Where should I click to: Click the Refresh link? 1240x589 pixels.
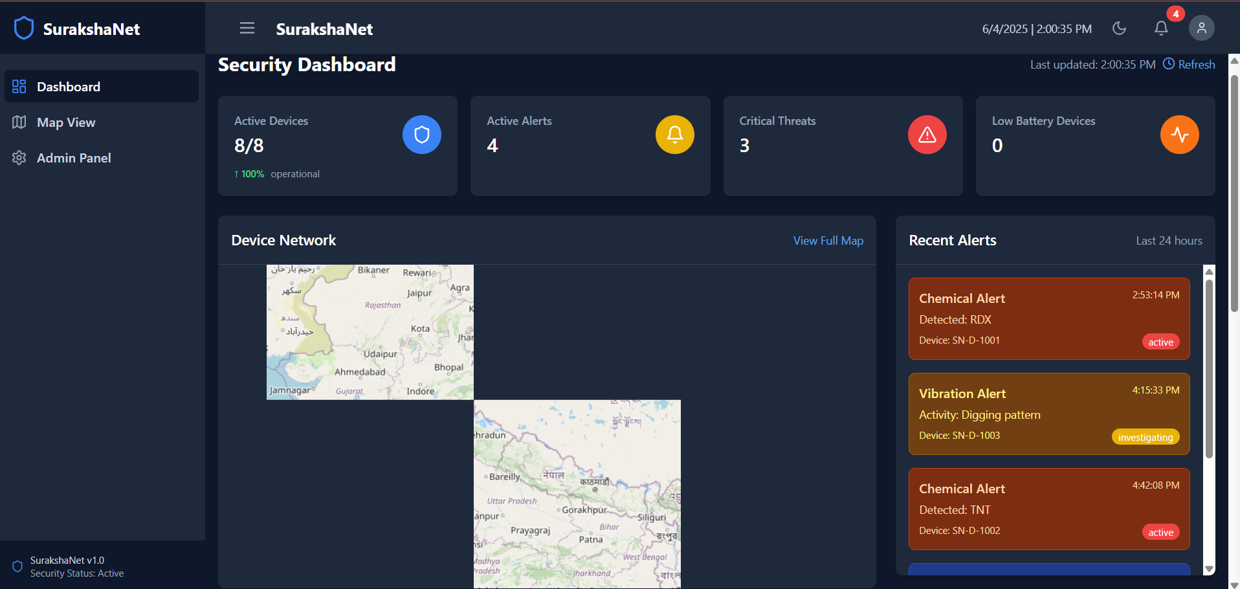[1196, 65]
